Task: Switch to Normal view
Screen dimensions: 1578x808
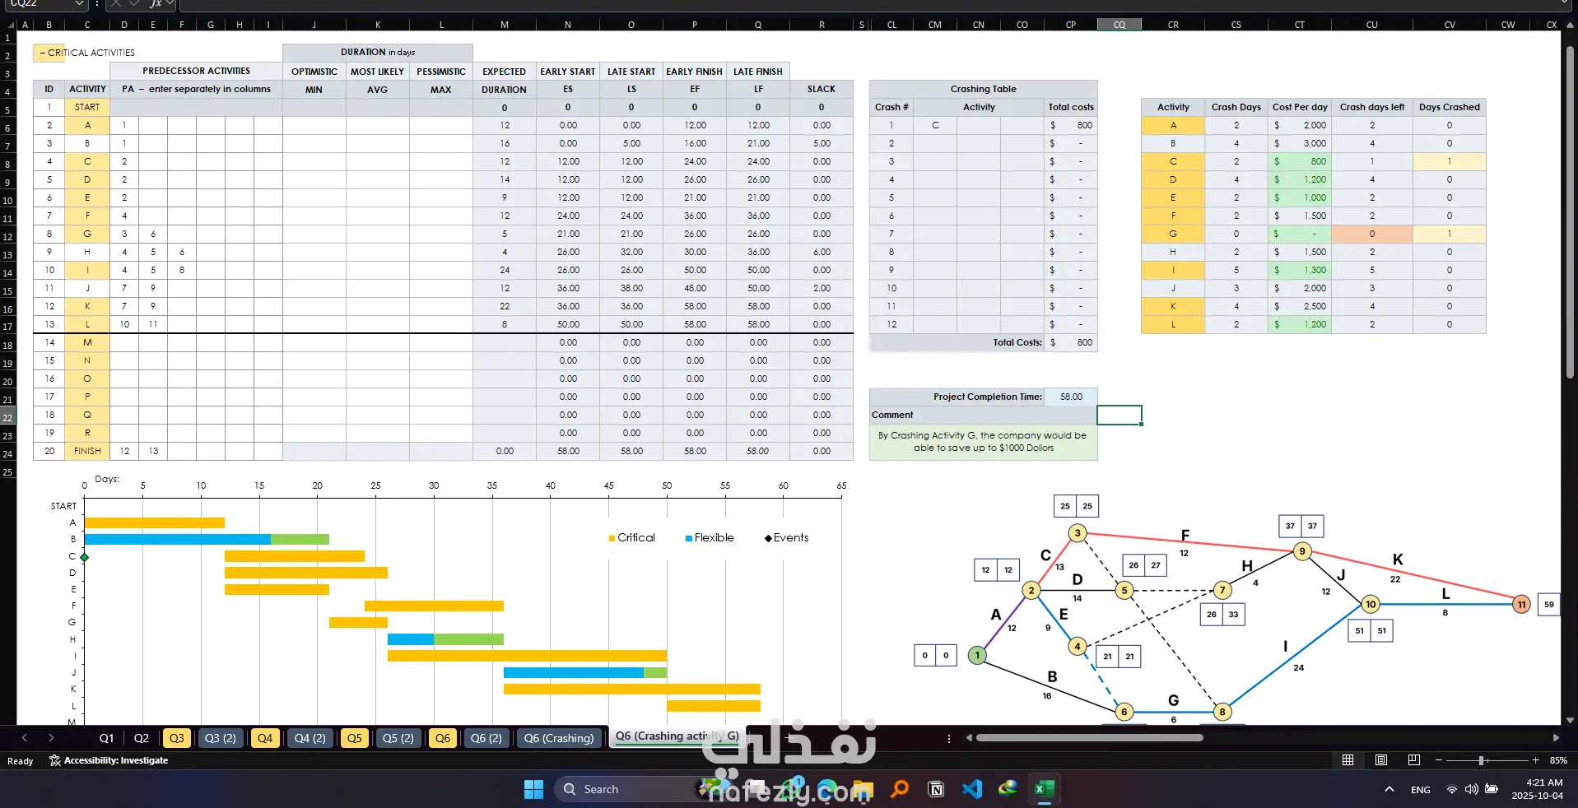Action: 1348,760
